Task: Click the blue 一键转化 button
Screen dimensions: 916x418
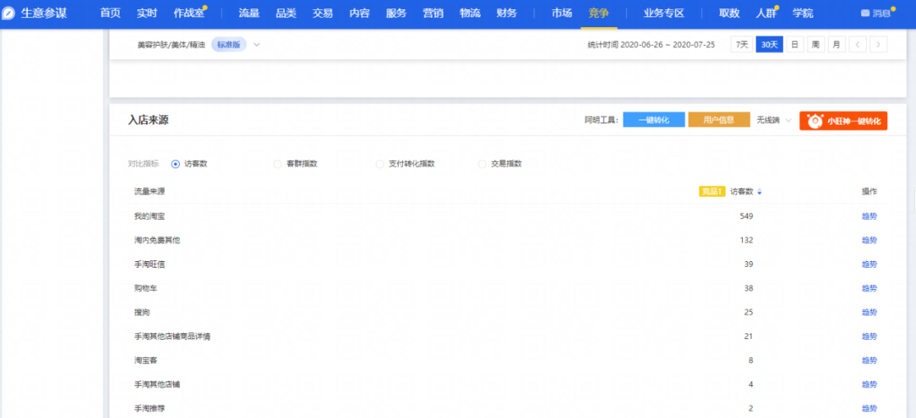Action: point(654,120)
